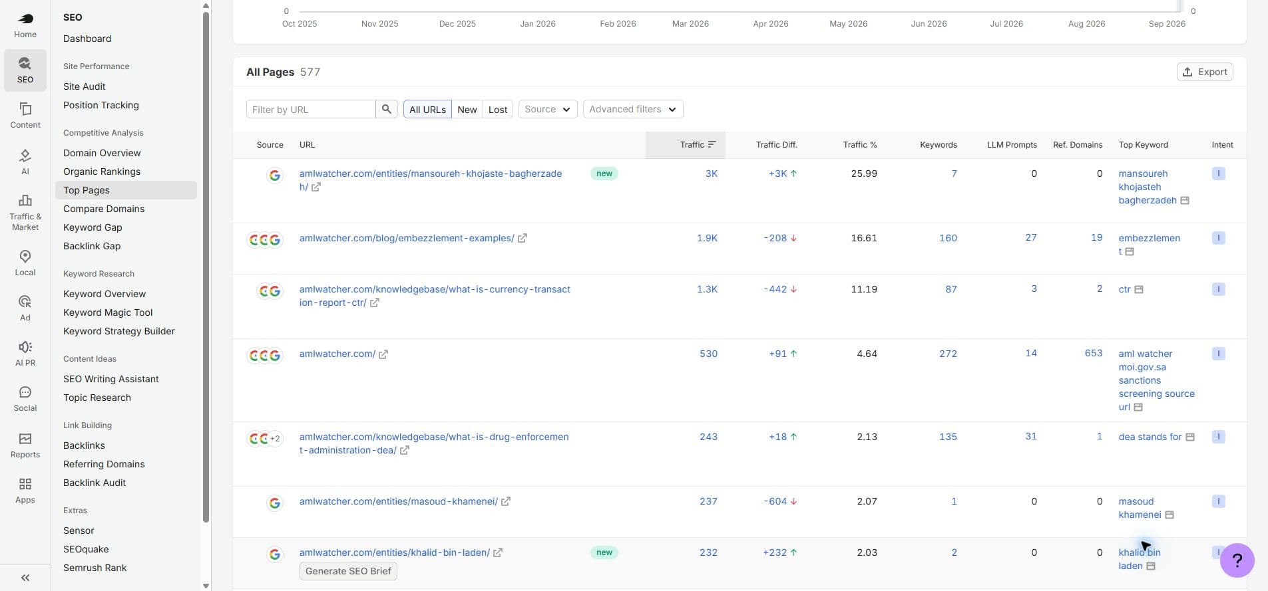
Task: Open Domain Overview menu item
Action: (102, 153)
